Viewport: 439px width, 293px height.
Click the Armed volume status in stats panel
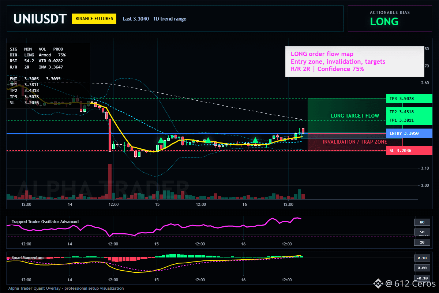[45, 55]
